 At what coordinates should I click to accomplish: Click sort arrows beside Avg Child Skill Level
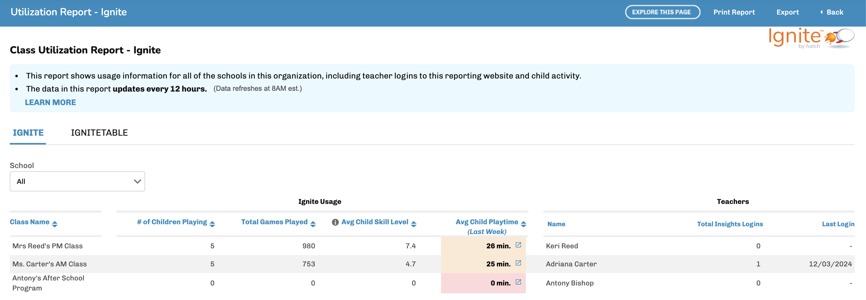coord(414,224)
